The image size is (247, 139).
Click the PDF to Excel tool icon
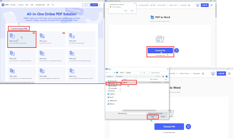coord(42,36)
